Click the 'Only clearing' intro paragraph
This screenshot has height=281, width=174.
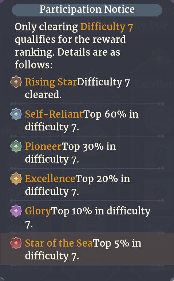pyautogui.click(x=74, y=46)
